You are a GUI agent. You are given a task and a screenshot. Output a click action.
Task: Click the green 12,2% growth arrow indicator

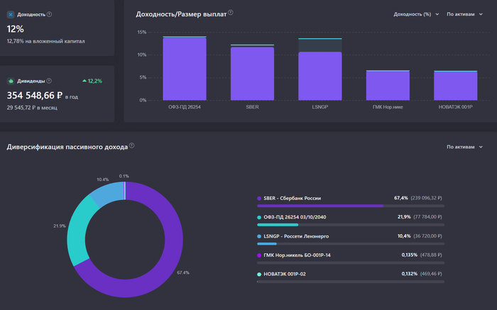pyautogui.click(x=84, y=81)
